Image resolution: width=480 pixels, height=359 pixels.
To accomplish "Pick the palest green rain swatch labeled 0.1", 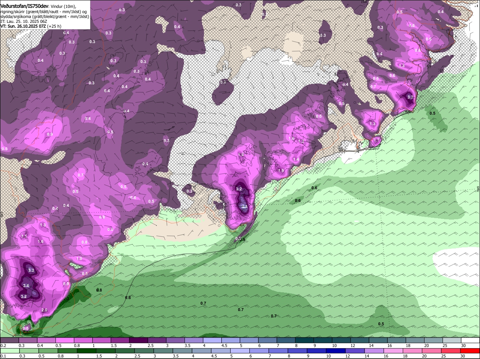I will tap(9, 350).
